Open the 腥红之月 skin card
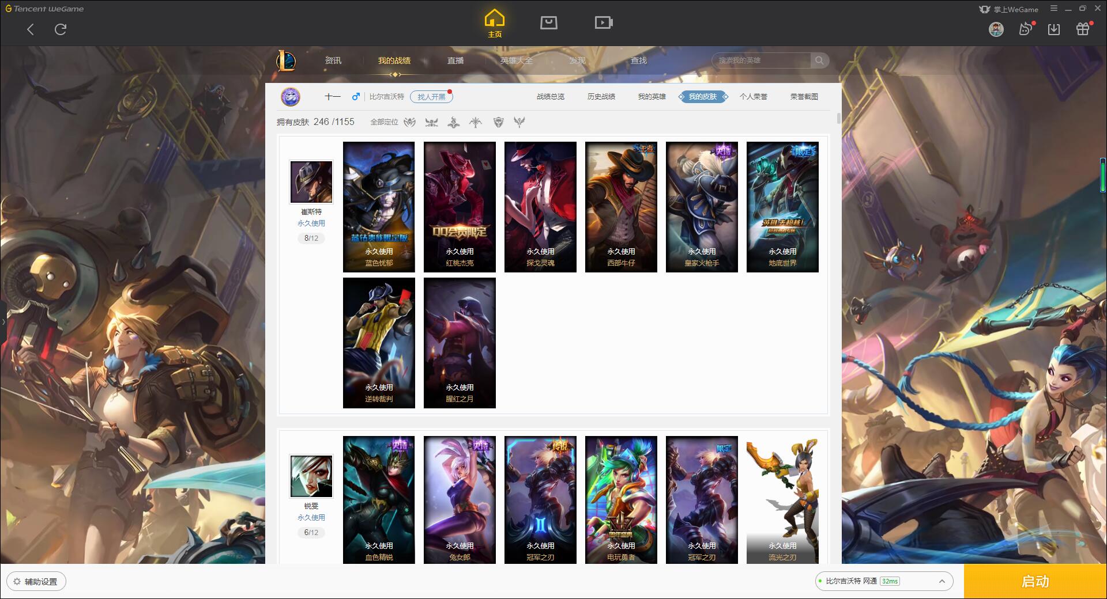1107x599 pixels. pyautogui.click(x=460, y=343)
